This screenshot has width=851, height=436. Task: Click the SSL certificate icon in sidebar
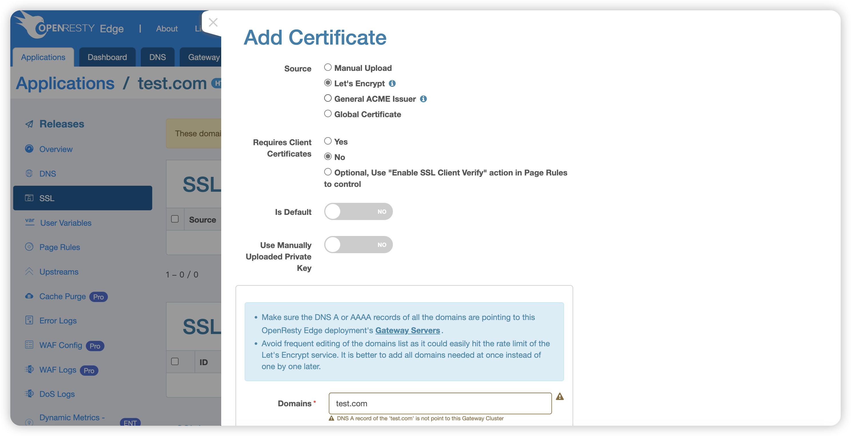pyautogui.click(x=29, y=198)
